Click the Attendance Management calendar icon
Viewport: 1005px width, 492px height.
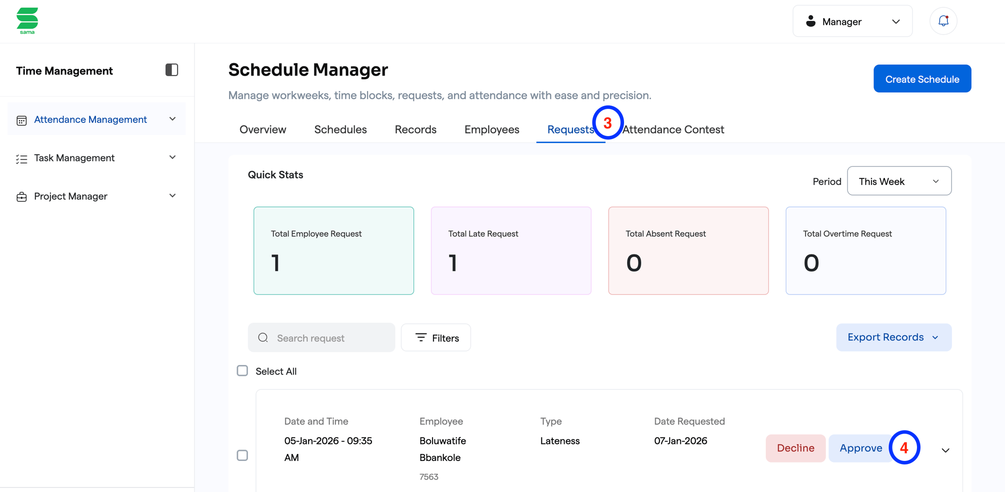(x=21, y=120)
